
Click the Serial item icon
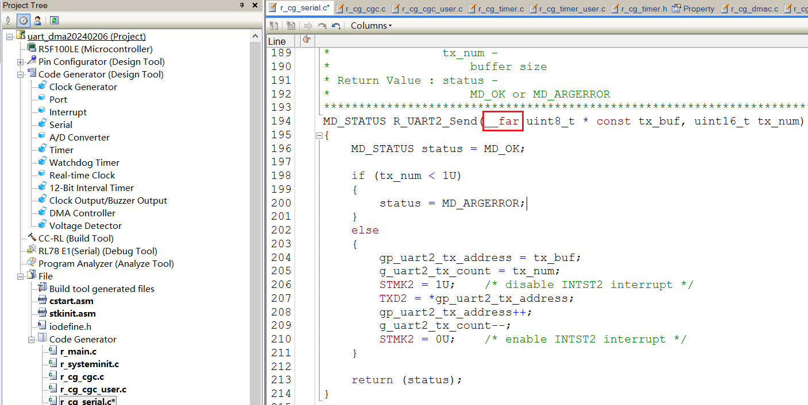42,124
